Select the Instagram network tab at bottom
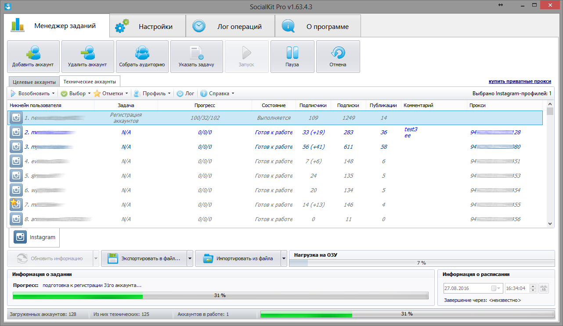Screen dimensions: 563x326 coord(35,237)
